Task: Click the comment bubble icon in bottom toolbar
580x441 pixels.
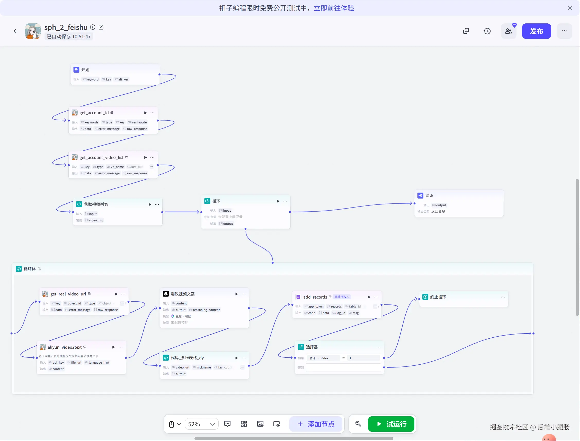Action: point(227,424)
